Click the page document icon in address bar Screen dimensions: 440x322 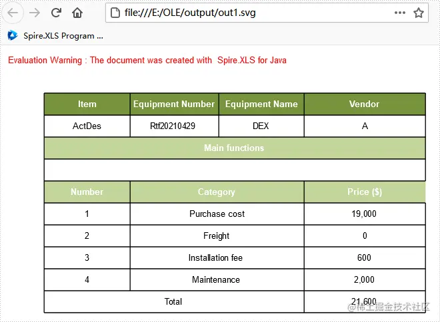(x=115, y=13)
